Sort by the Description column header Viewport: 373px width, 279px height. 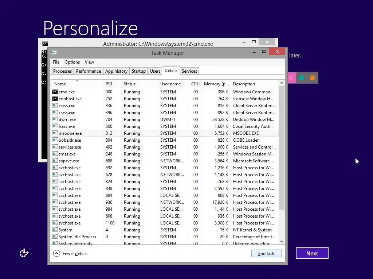click(255, 84)
